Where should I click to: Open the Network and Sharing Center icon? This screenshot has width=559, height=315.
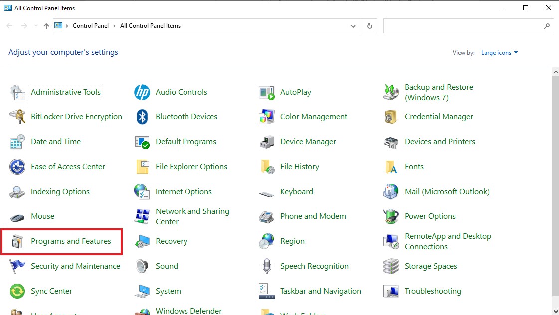(x=142, y=216)
